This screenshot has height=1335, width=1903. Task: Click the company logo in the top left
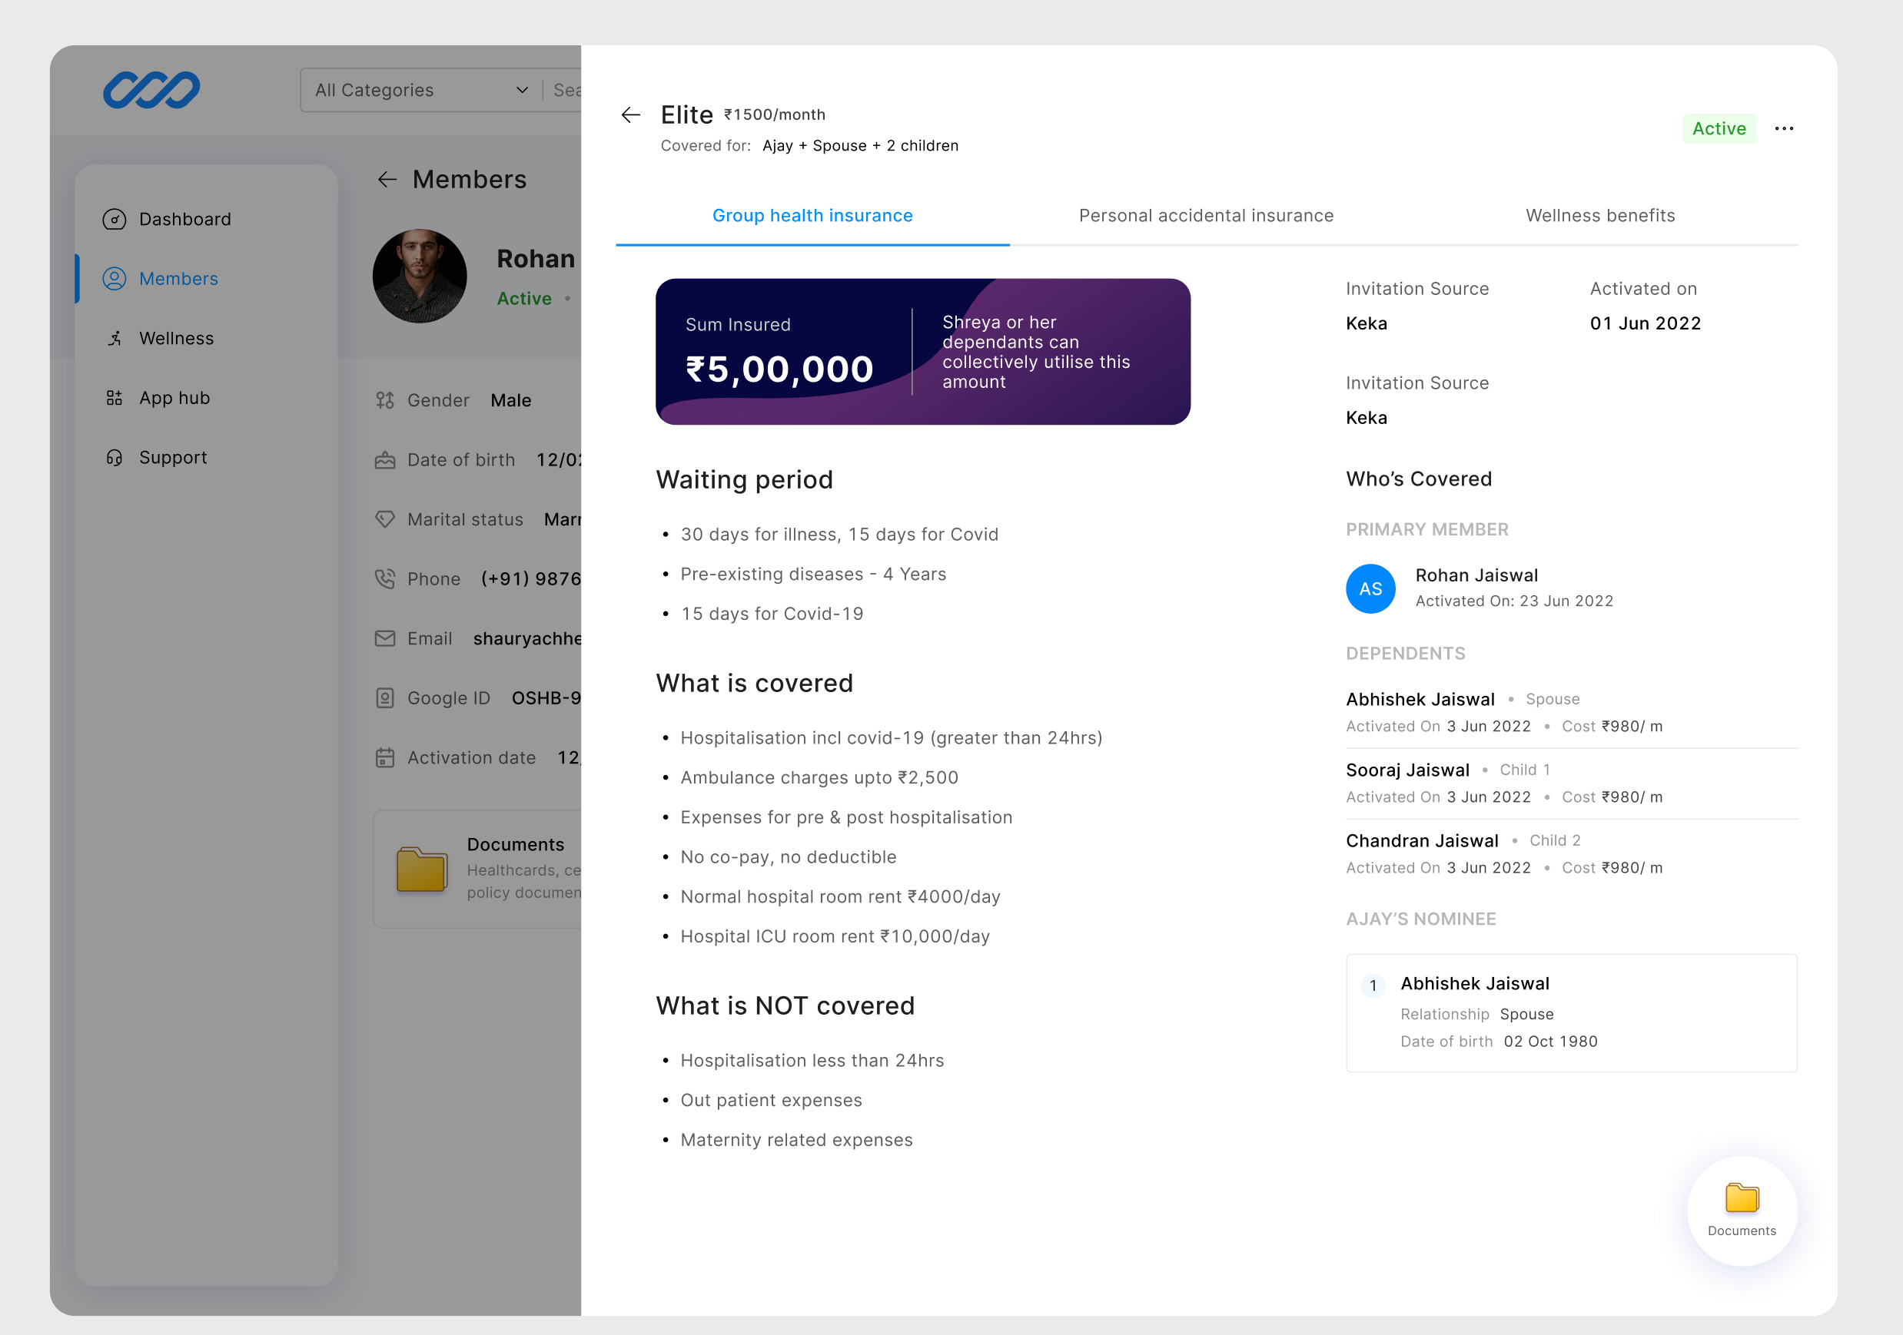point(151,88)
